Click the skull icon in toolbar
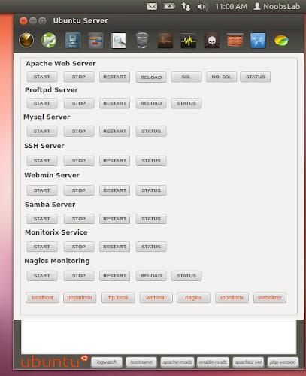306x376 pixels. pos(212,41)
